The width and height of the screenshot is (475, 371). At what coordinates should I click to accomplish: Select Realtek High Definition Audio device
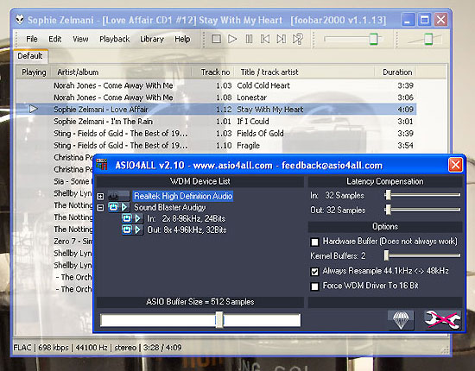[x=183, y=196]
